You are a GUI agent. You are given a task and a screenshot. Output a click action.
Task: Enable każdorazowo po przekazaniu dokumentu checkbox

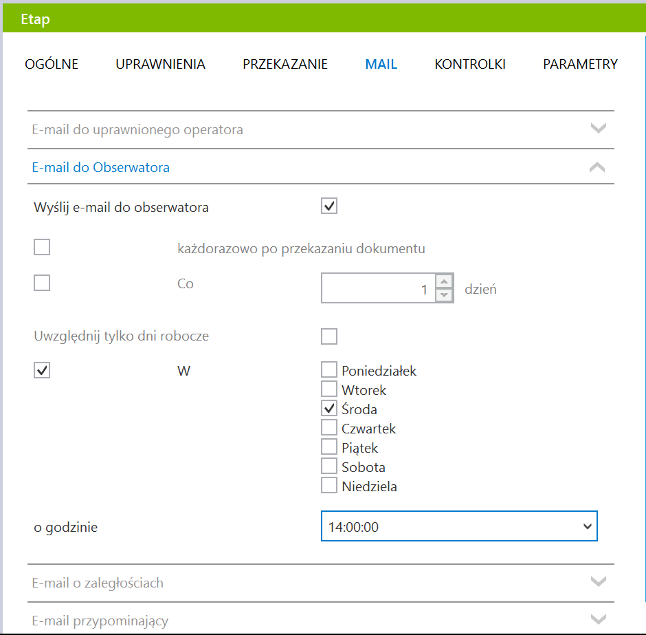pos(42,247)
